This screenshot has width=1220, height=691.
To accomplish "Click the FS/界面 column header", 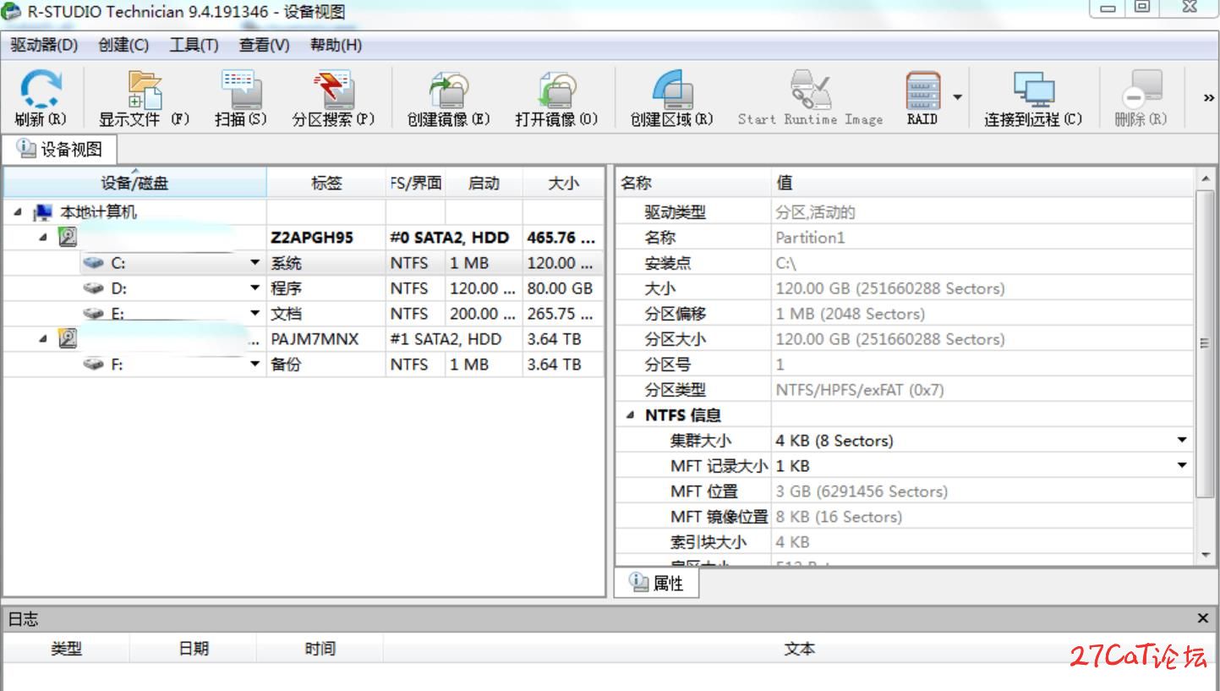I will pyautogui.click(x=415, y=183).
